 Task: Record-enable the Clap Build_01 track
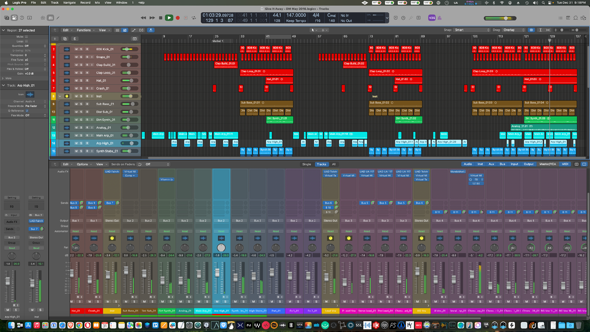[87, 65]
